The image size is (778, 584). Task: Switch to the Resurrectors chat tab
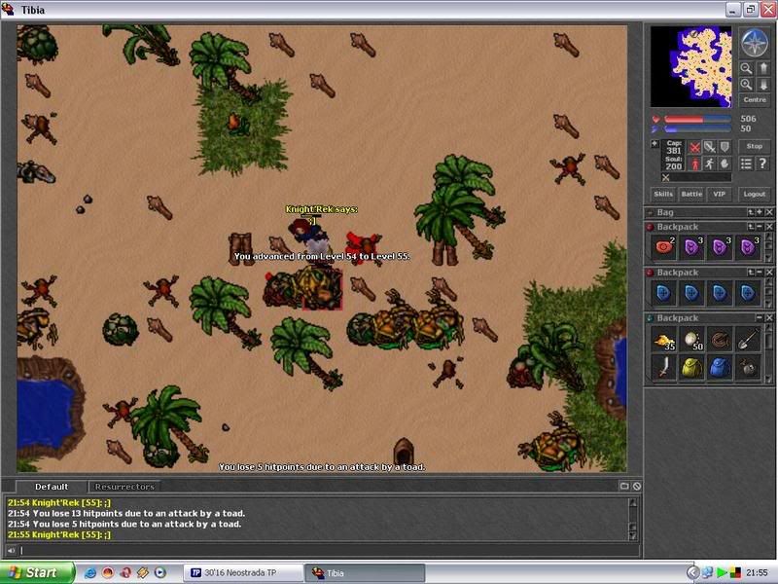(x=124, y=487)
